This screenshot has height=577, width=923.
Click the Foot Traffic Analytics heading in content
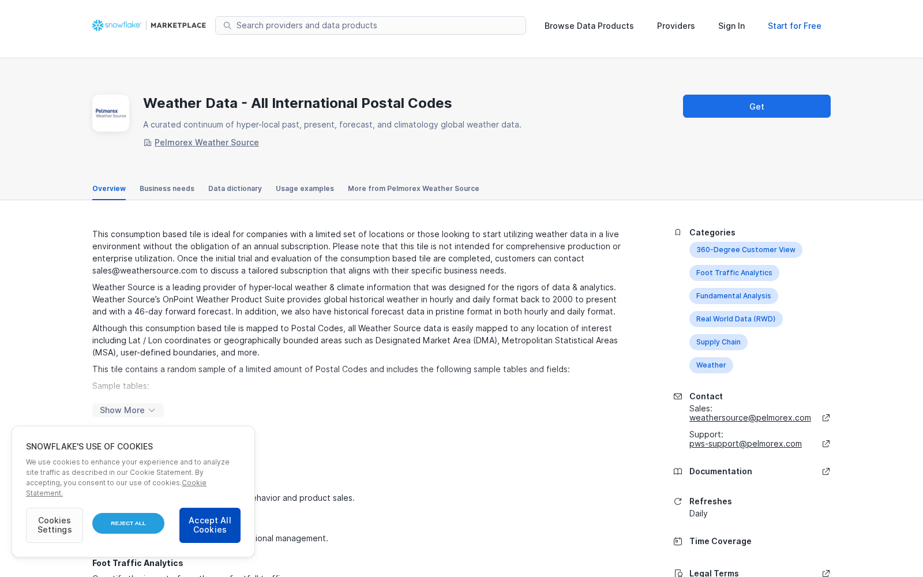[138, 563]
